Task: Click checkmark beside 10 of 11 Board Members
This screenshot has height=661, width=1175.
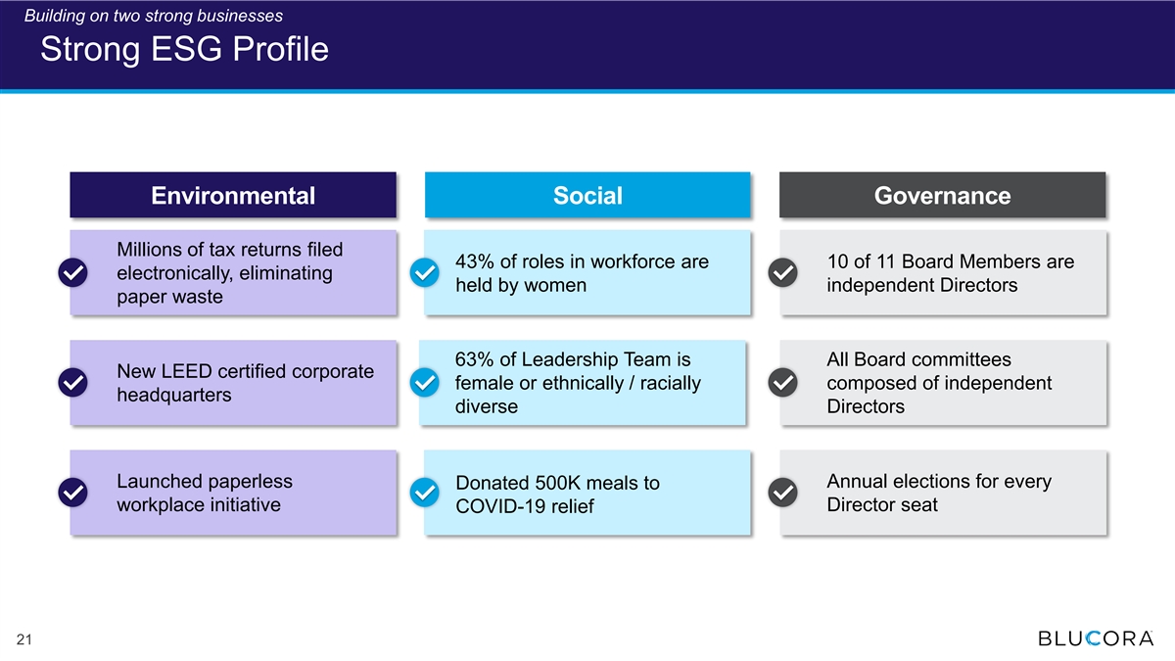Action: click(x=782, y=273)
